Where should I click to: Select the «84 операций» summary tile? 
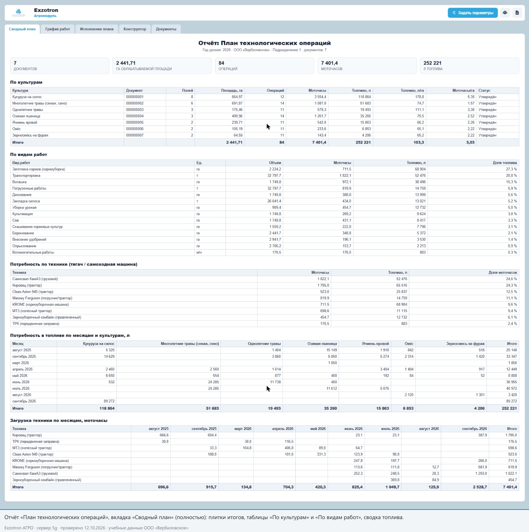click(x=264, y=66)
